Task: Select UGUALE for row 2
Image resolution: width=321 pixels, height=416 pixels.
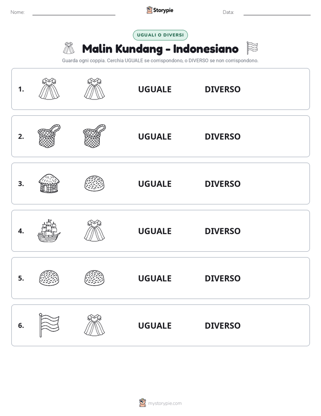Action: point(155,136)
